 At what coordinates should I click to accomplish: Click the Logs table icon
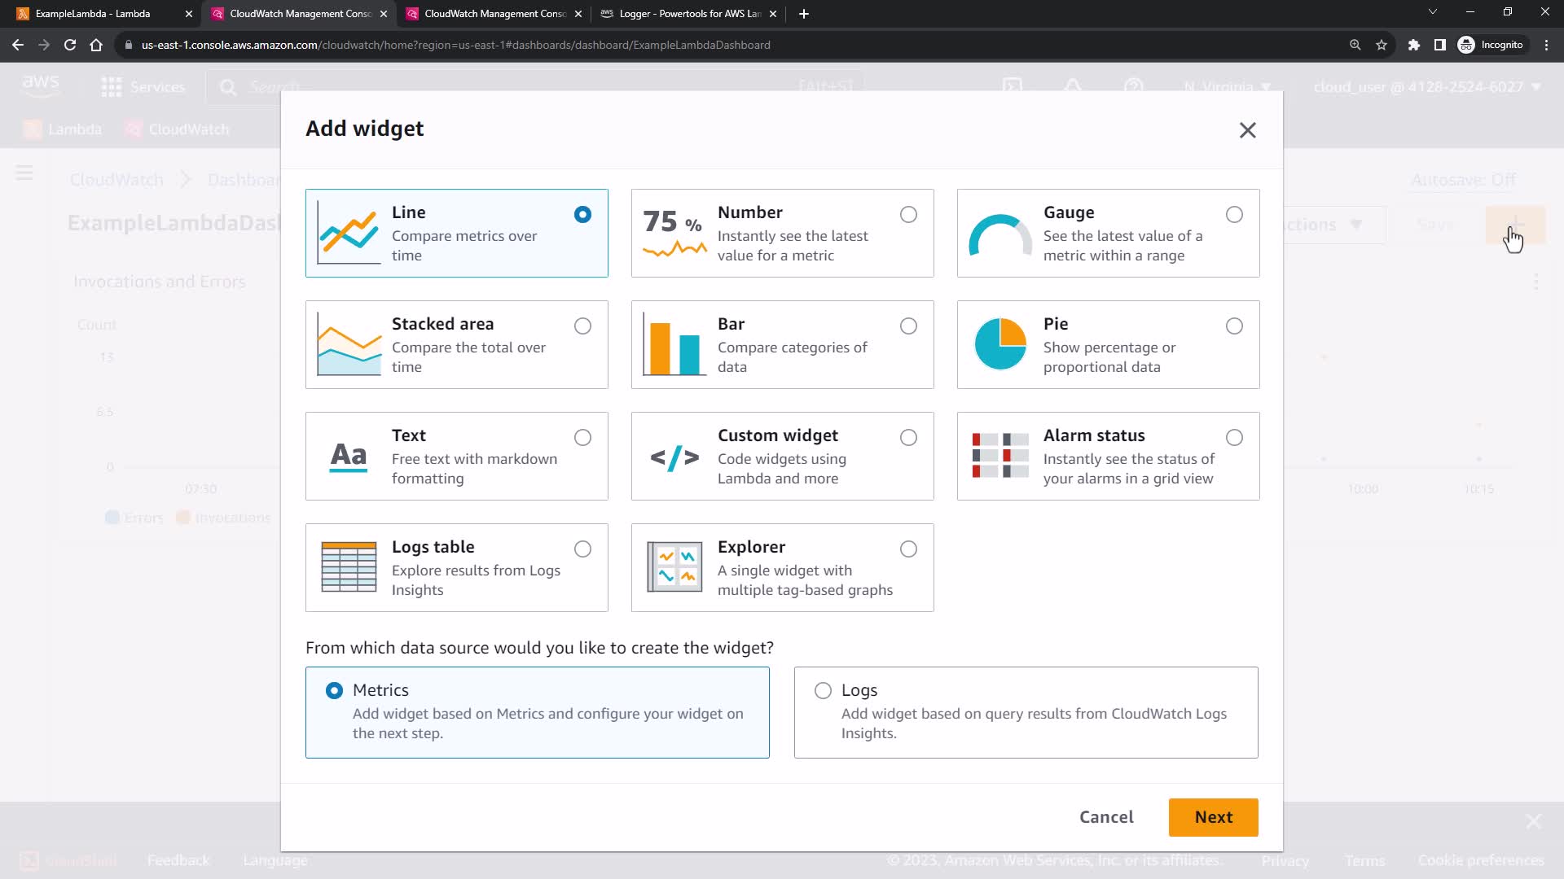[x=349, y=567]
